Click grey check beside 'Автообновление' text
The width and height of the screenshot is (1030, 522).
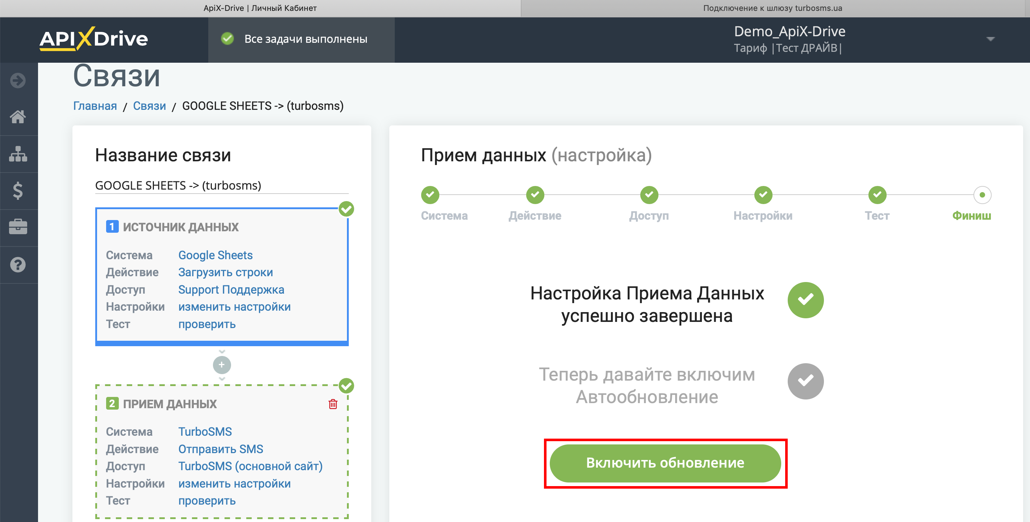point(805,381)
